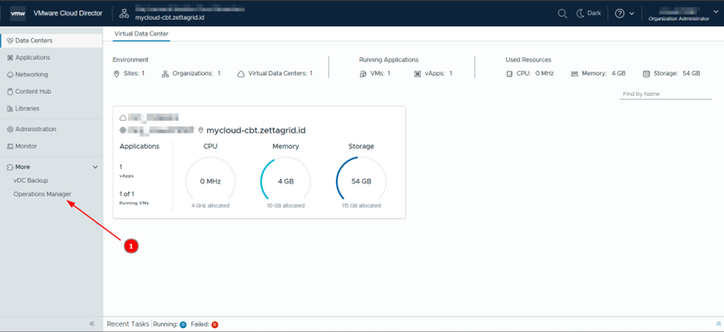This screenshot has width=724, height=332.
Task: Click the location pin beside mycloud-cbt.zettagrid.id
Action: click(x=201, y=131)
